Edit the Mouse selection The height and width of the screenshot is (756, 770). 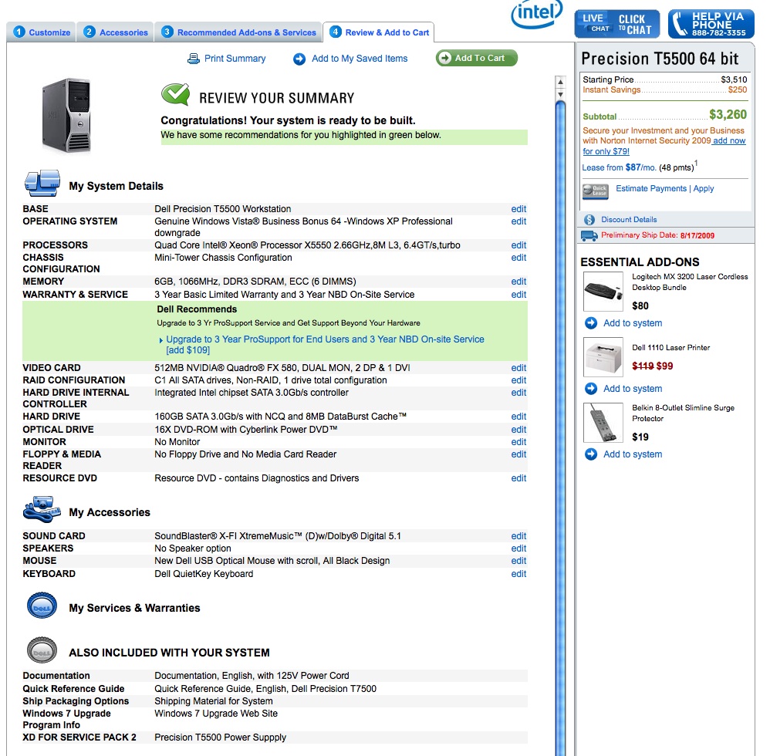point(518,561)
